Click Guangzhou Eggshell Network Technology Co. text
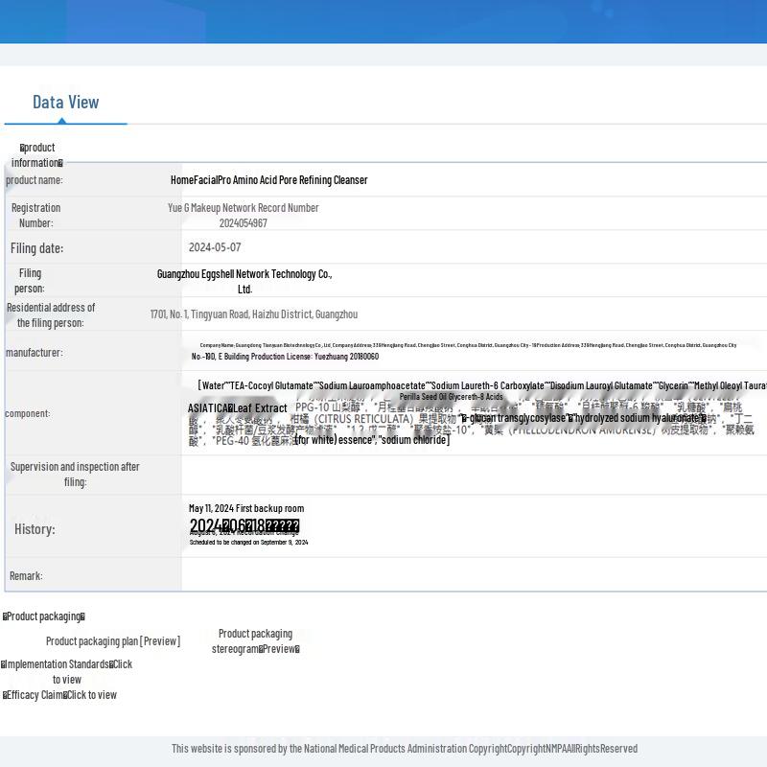 [x=244, y=274]
